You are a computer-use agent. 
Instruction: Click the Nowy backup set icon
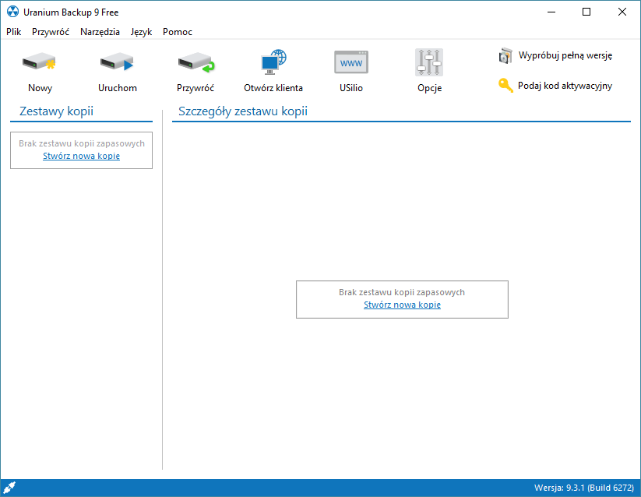click(40, 62)
